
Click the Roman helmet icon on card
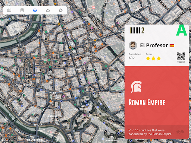point(136,87)
